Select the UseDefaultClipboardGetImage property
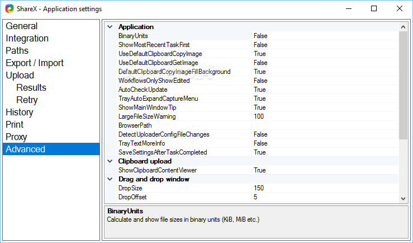The image size is (413, 243). coord(158,63)
